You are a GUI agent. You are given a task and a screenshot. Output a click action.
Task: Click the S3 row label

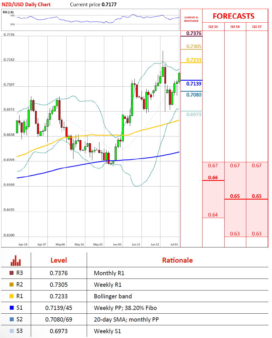(x=19, y=331)
